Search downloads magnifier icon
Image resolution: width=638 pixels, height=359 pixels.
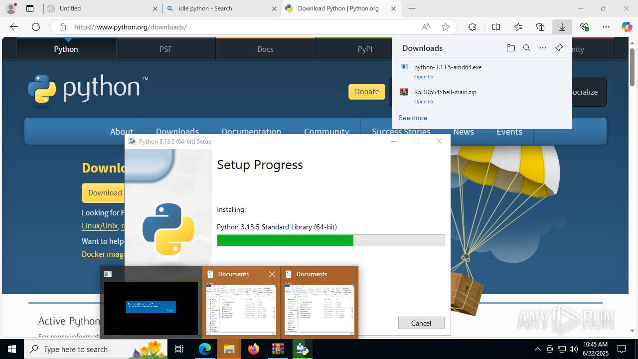coord(526,48)
